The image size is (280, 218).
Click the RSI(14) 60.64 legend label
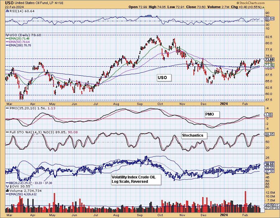22,11
